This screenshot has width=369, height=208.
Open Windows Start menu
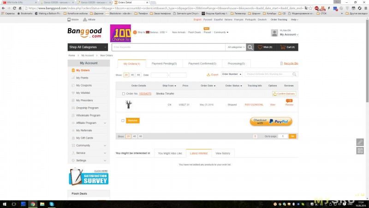[x=5, y=204]
